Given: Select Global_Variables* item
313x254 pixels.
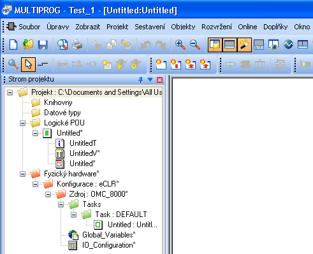Looking at the screenshot, I should coord(109,235).
